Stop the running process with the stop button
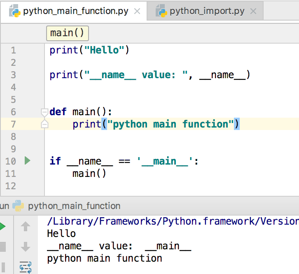The image size is (299, 274). (x=2, y=247)
